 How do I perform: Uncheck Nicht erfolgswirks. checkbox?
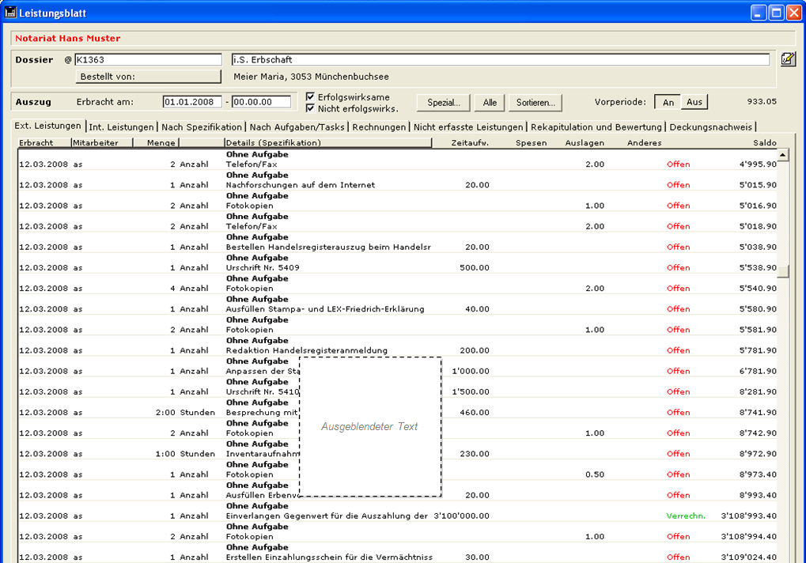(x=310, y=108)
